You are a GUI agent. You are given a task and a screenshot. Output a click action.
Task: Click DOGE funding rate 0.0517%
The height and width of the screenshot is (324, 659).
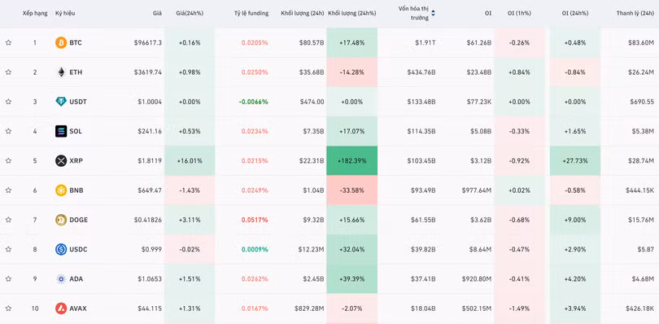[255, 220]
